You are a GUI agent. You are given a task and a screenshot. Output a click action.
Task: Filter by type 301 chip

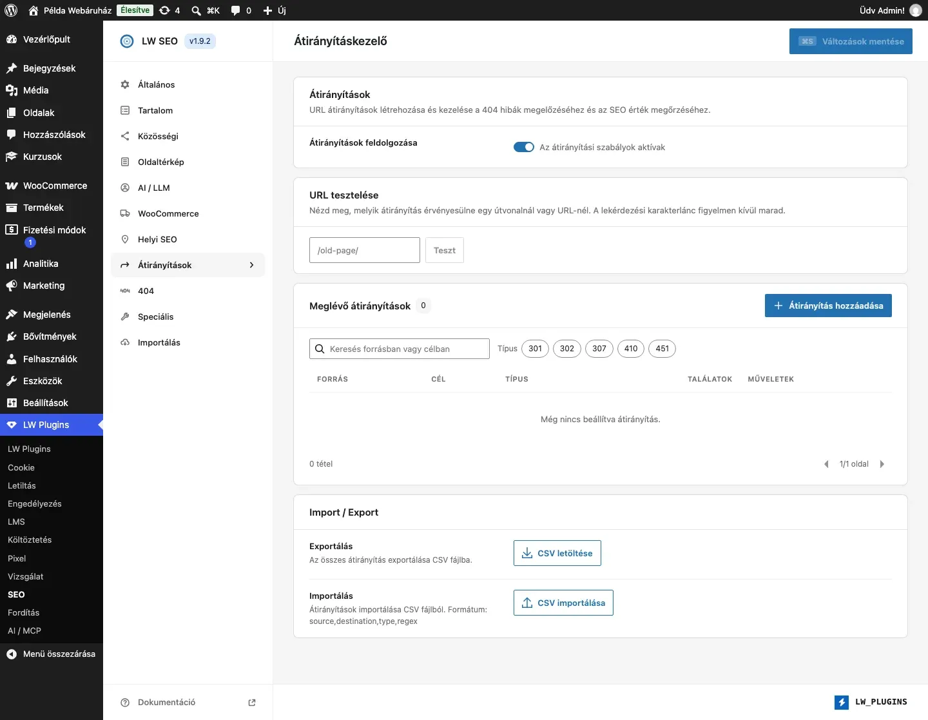pyautogui.click(x=535, y=349)
